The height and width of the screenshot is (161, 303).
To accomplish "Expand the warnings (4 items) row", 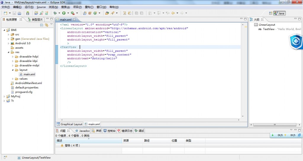I will [x=58, y=145].
